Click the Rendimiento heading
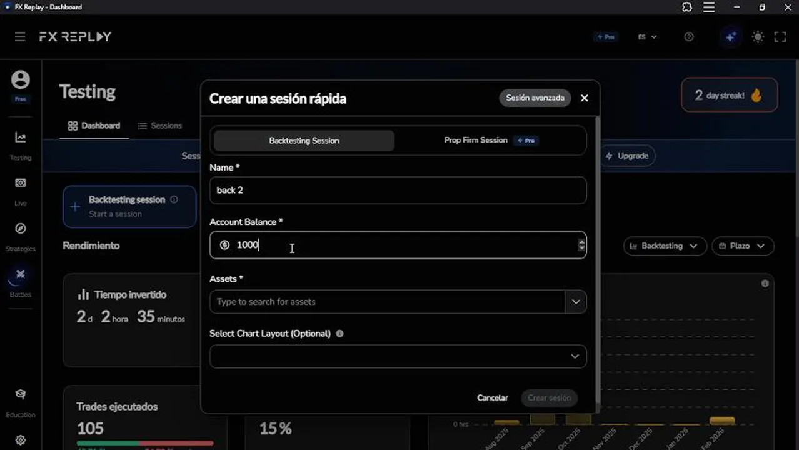 tap(91, 246)
